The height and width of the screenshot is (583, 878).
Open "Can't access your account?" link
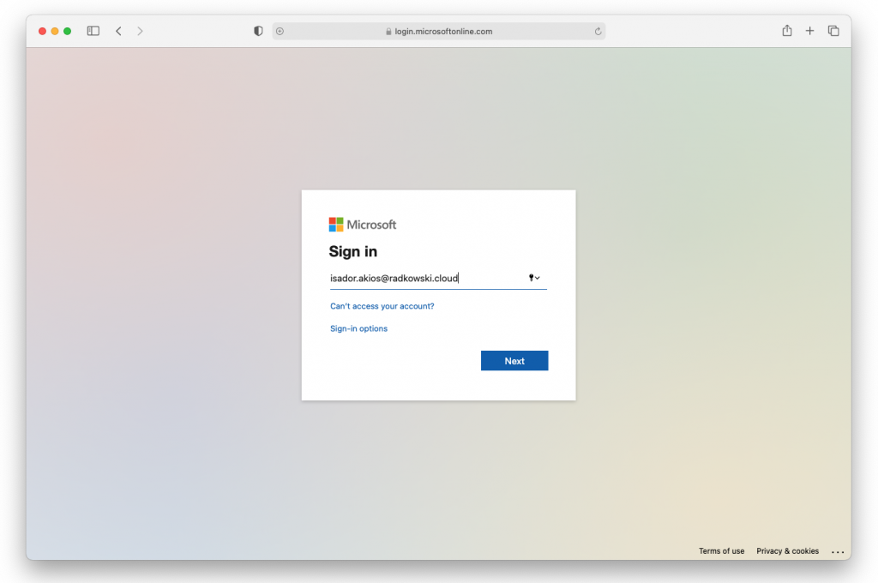pyautogui.click(x=382, y=306)
